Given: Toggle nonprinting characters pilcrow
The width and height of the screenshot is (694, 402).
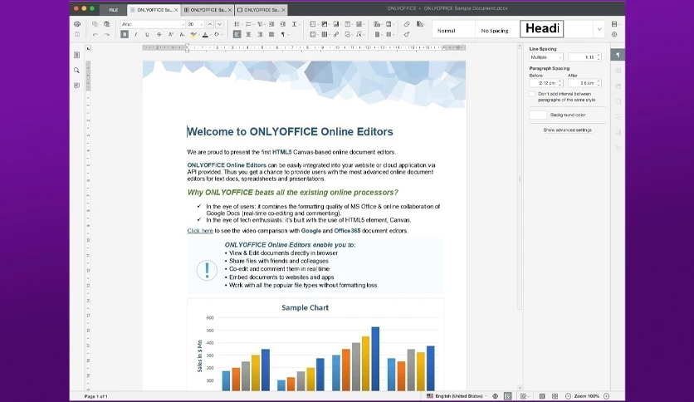Looking at the screenshot, I should click(x=283, y=34).
